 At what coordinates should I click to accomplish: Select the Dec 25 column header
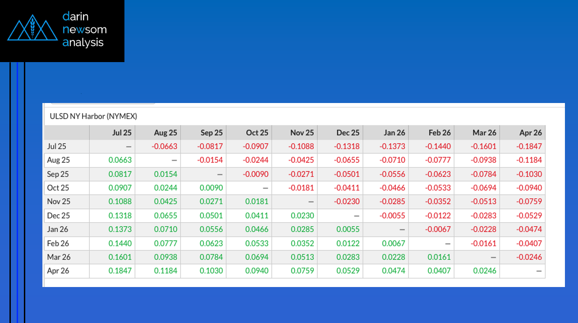click(348, 133)
